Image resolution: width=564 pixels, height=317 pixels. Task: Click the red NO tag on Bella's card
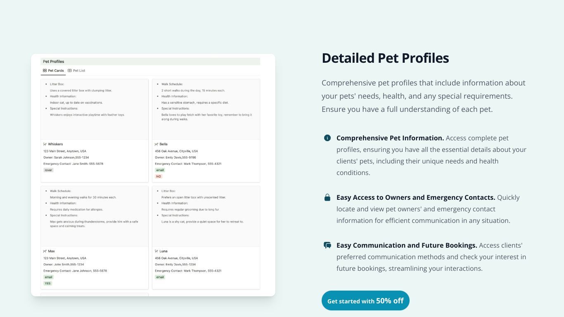pos(159,176)
